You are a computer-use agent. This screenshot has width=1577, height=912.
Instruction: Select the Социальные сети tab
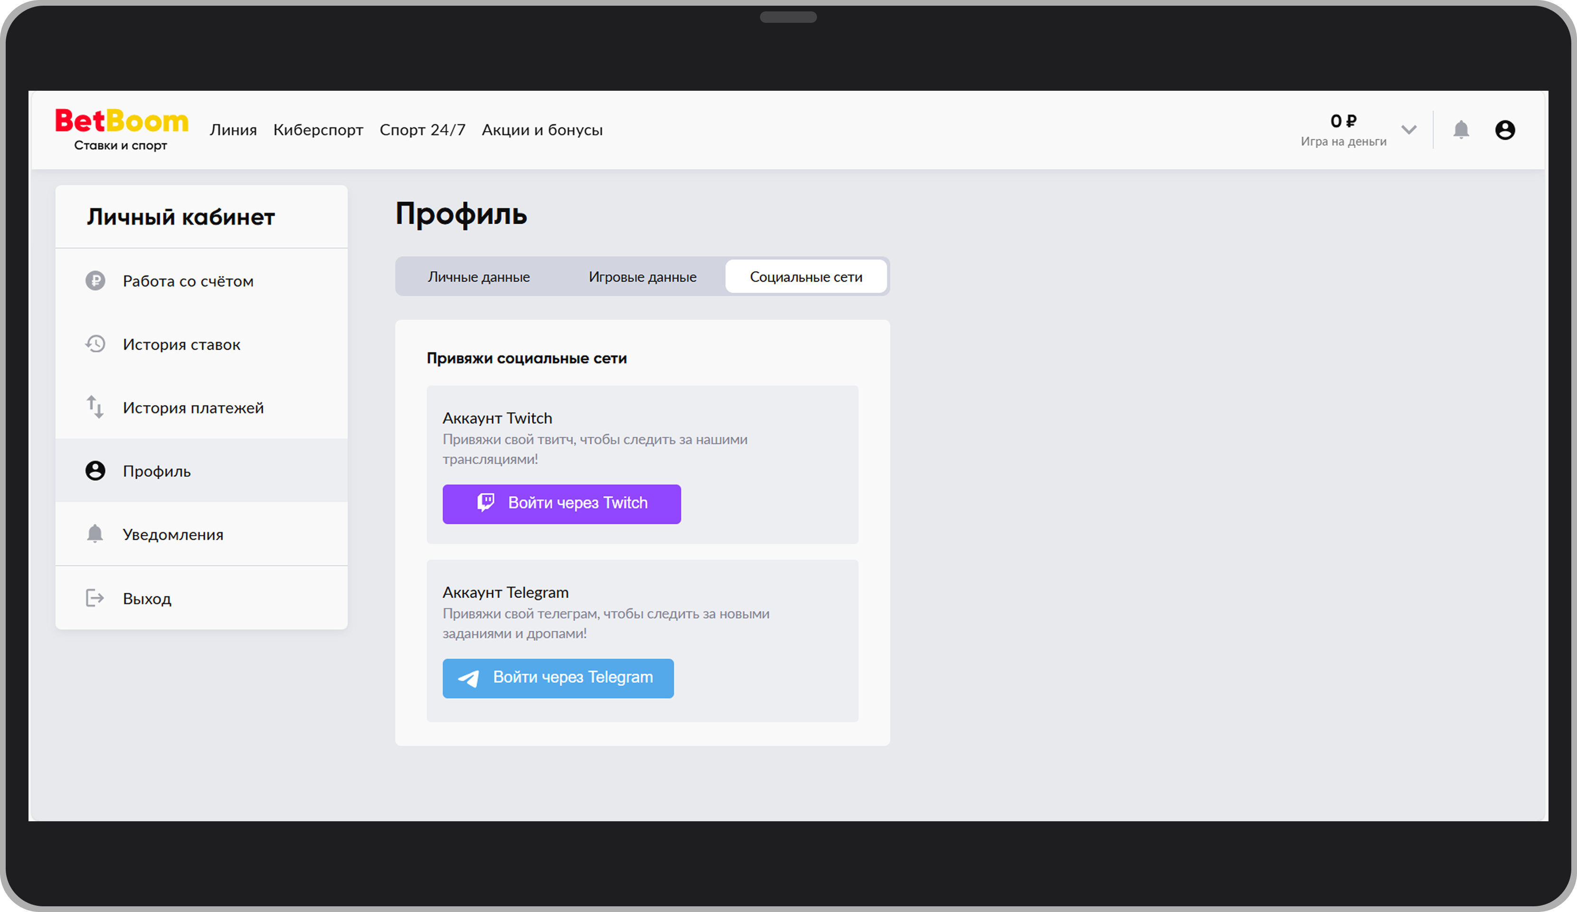[807, 276]
